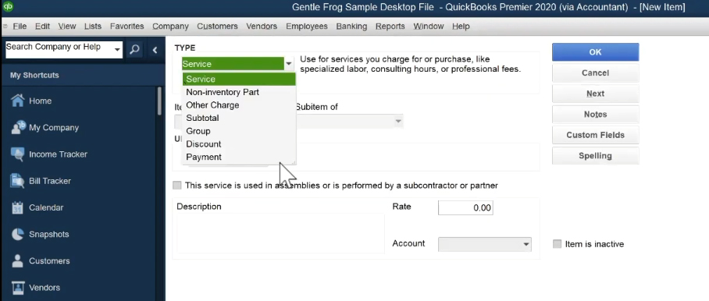Click the Rate input field

465,207
